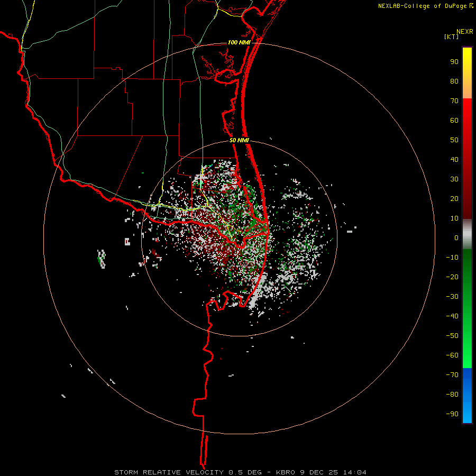Click the 60 value on velocity scale

click(x=454, y=121)
